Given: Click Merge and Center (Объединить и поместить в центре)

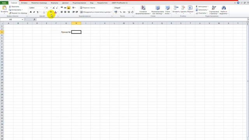Looking at the screenshot, I should click(x=96, y=12).
